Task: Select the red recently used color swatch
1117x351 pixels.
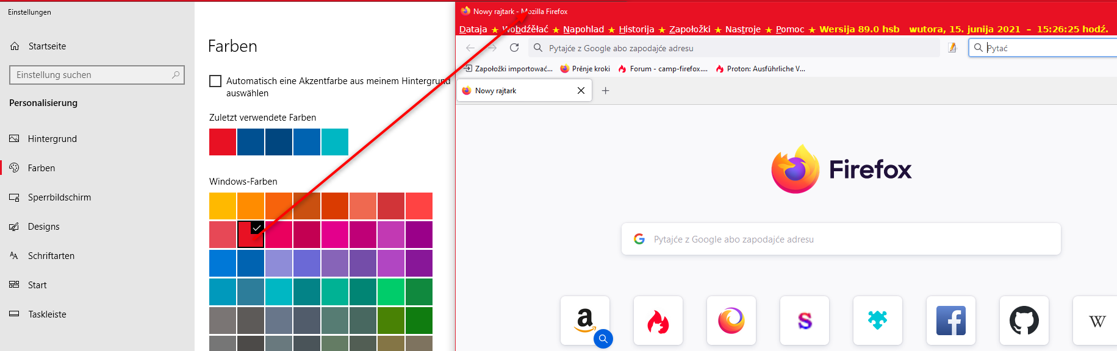Action: pos(223,142)
